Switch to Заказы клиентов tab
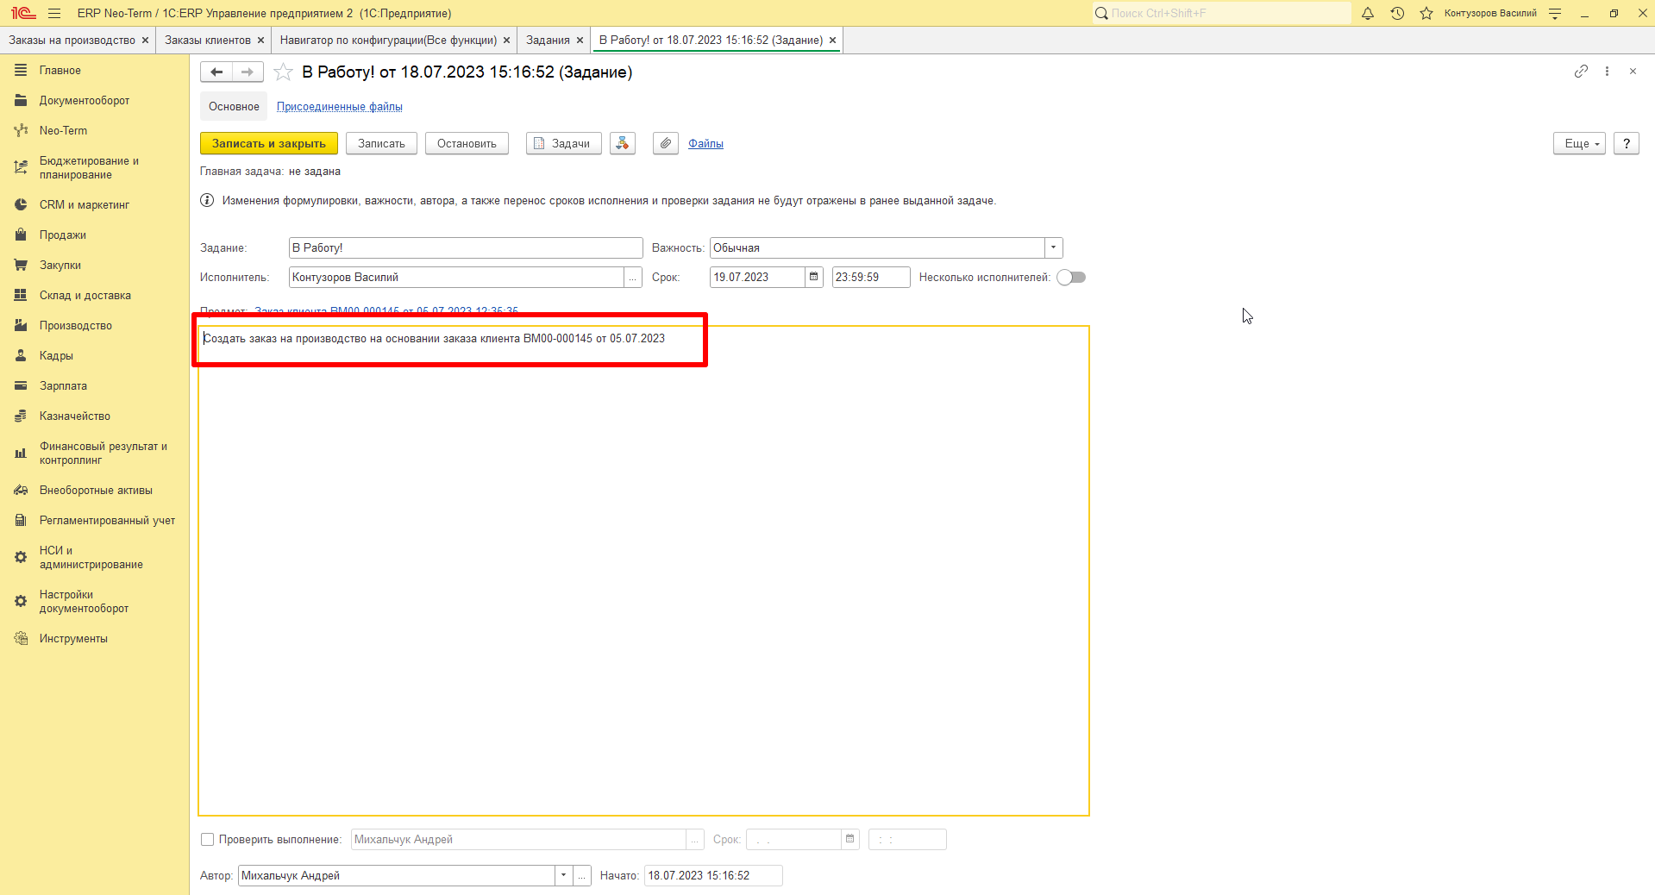This screenshot has width=1655, height=895. click(208, 40)
